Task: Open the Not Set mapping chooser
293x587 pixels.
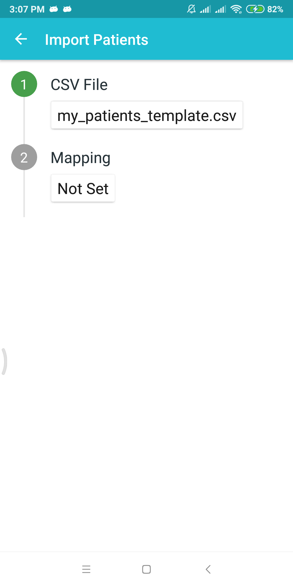Action: click(83, 188)
